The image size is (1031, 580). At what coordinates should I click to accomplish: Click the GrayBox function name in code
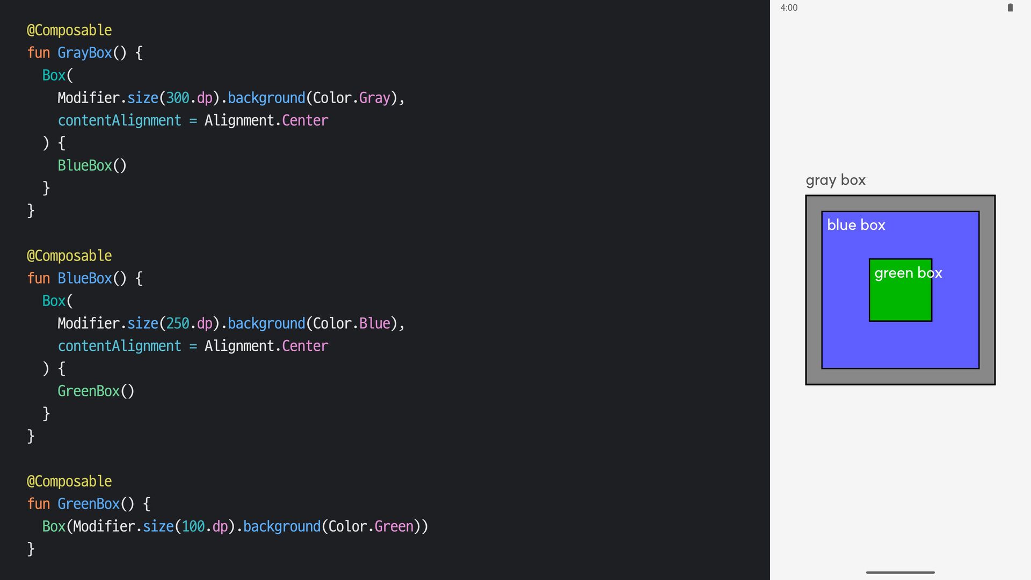[84, 53]
